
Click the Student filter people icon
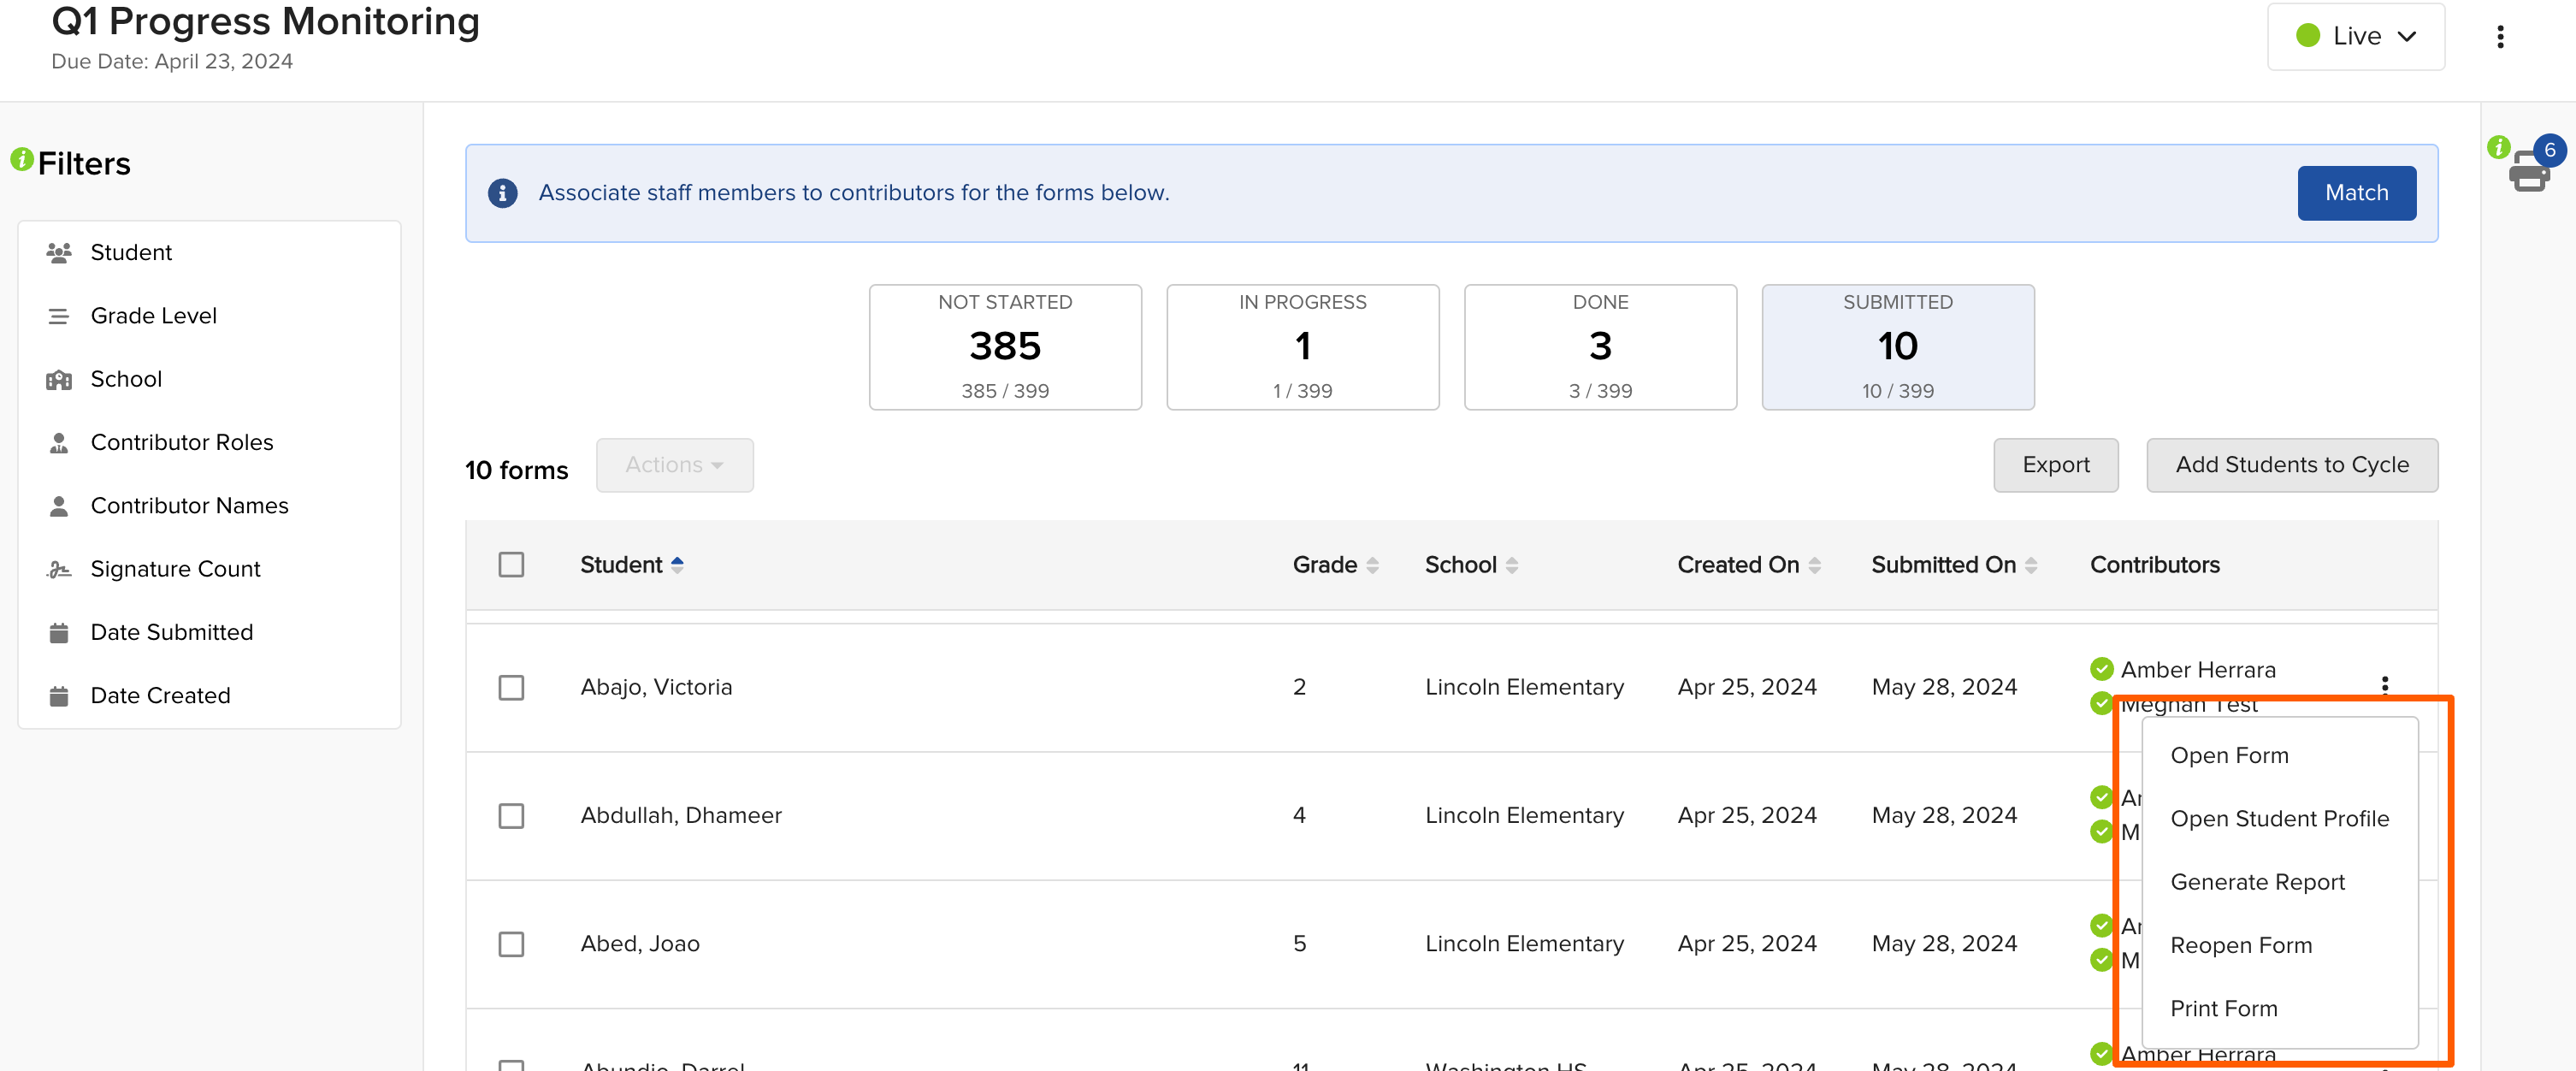59,253
